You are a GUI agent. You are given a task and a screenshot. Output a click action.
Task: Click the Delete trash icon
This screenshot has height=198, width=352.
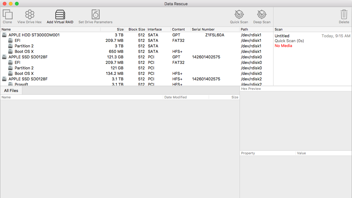344,15
